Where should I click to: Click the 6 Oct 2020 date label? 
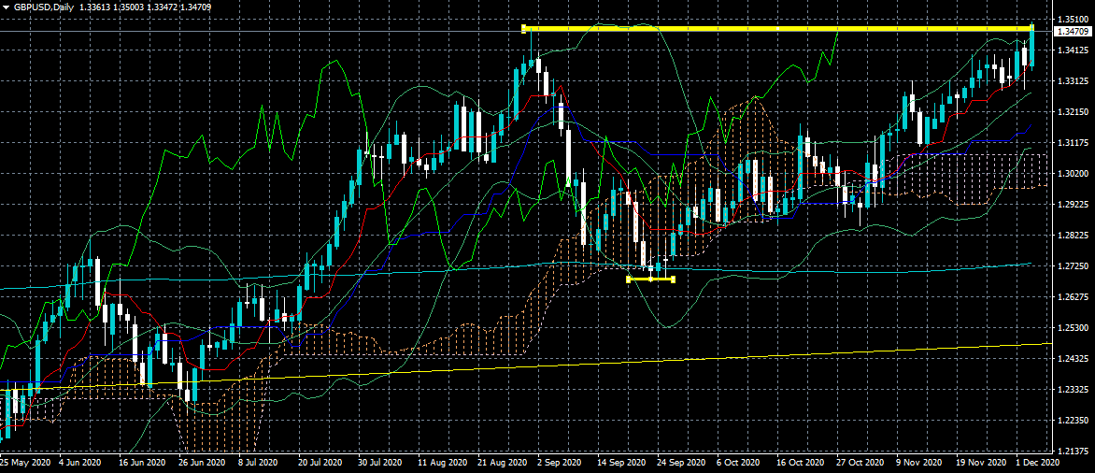click(739, 463)
